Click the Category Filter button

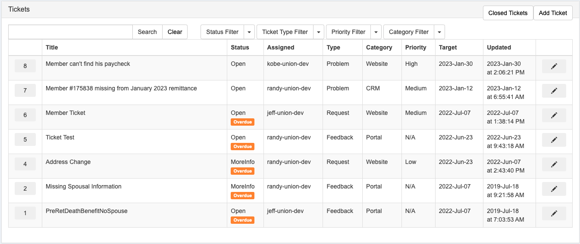click(x=409, y=32)
